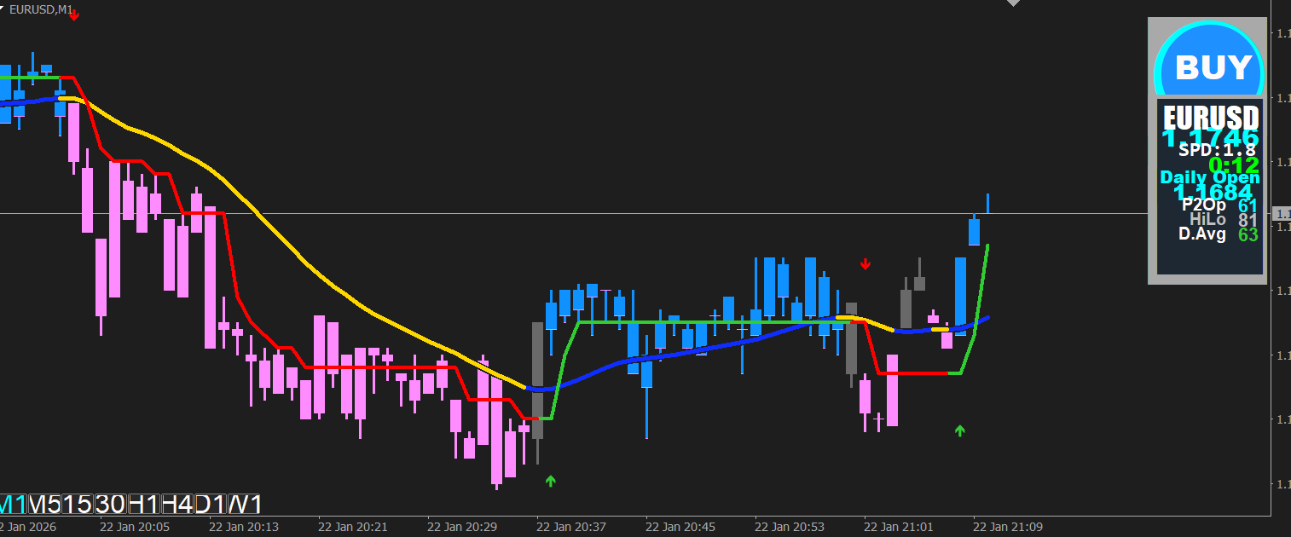Click the highlighted M1 timeframe button
Screen dimensions: 1291x537
click(14, 504)
